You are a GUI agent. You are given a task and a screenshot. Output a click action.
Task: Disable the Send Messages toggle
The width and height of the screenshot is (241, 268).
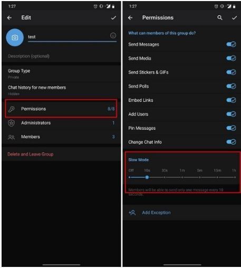231,44
